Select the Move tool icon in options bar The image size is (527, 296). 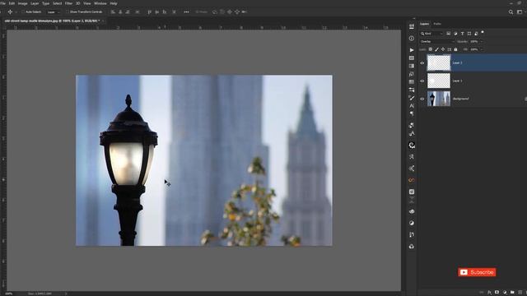point(10,12)
